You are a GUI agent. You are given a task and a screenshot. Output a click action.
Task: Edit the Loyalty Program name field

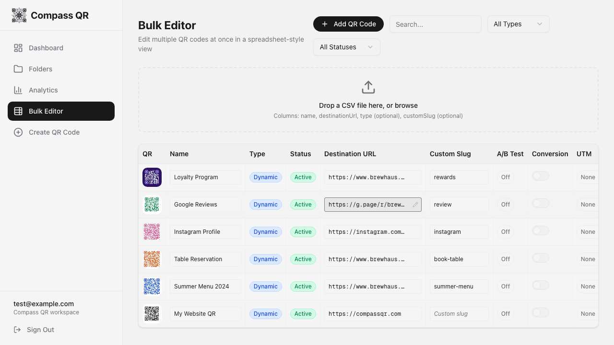coord(205,177)
